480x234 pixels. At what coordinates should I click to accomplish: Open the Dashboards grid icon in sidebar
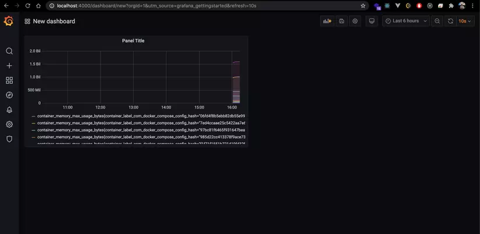pos(9,80)
